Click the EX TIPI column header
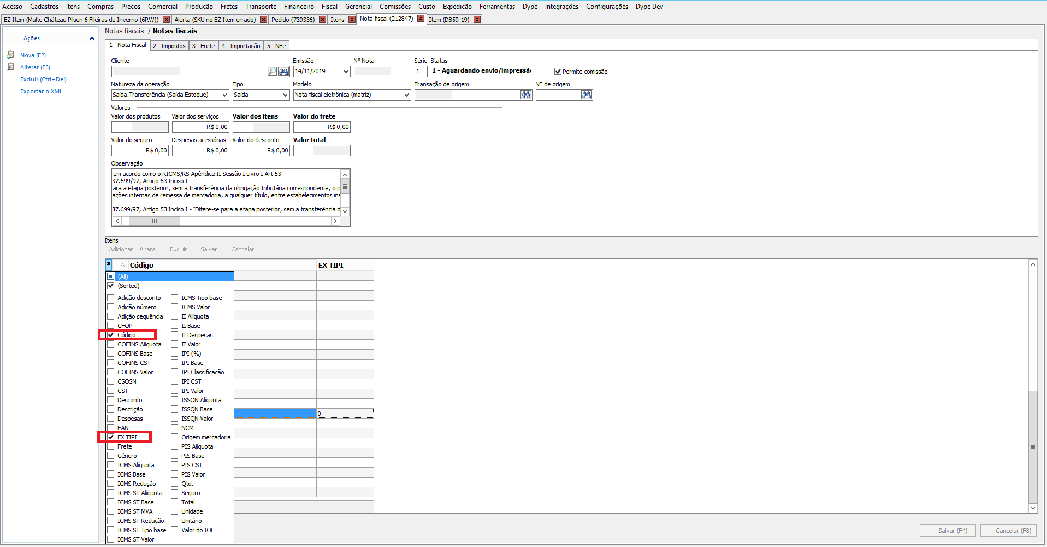The image size is (1047, 547). [x=345, y=265]
